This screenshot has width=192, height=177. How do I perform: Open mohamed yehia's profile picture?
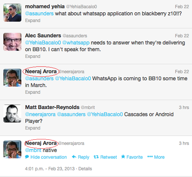12,13
